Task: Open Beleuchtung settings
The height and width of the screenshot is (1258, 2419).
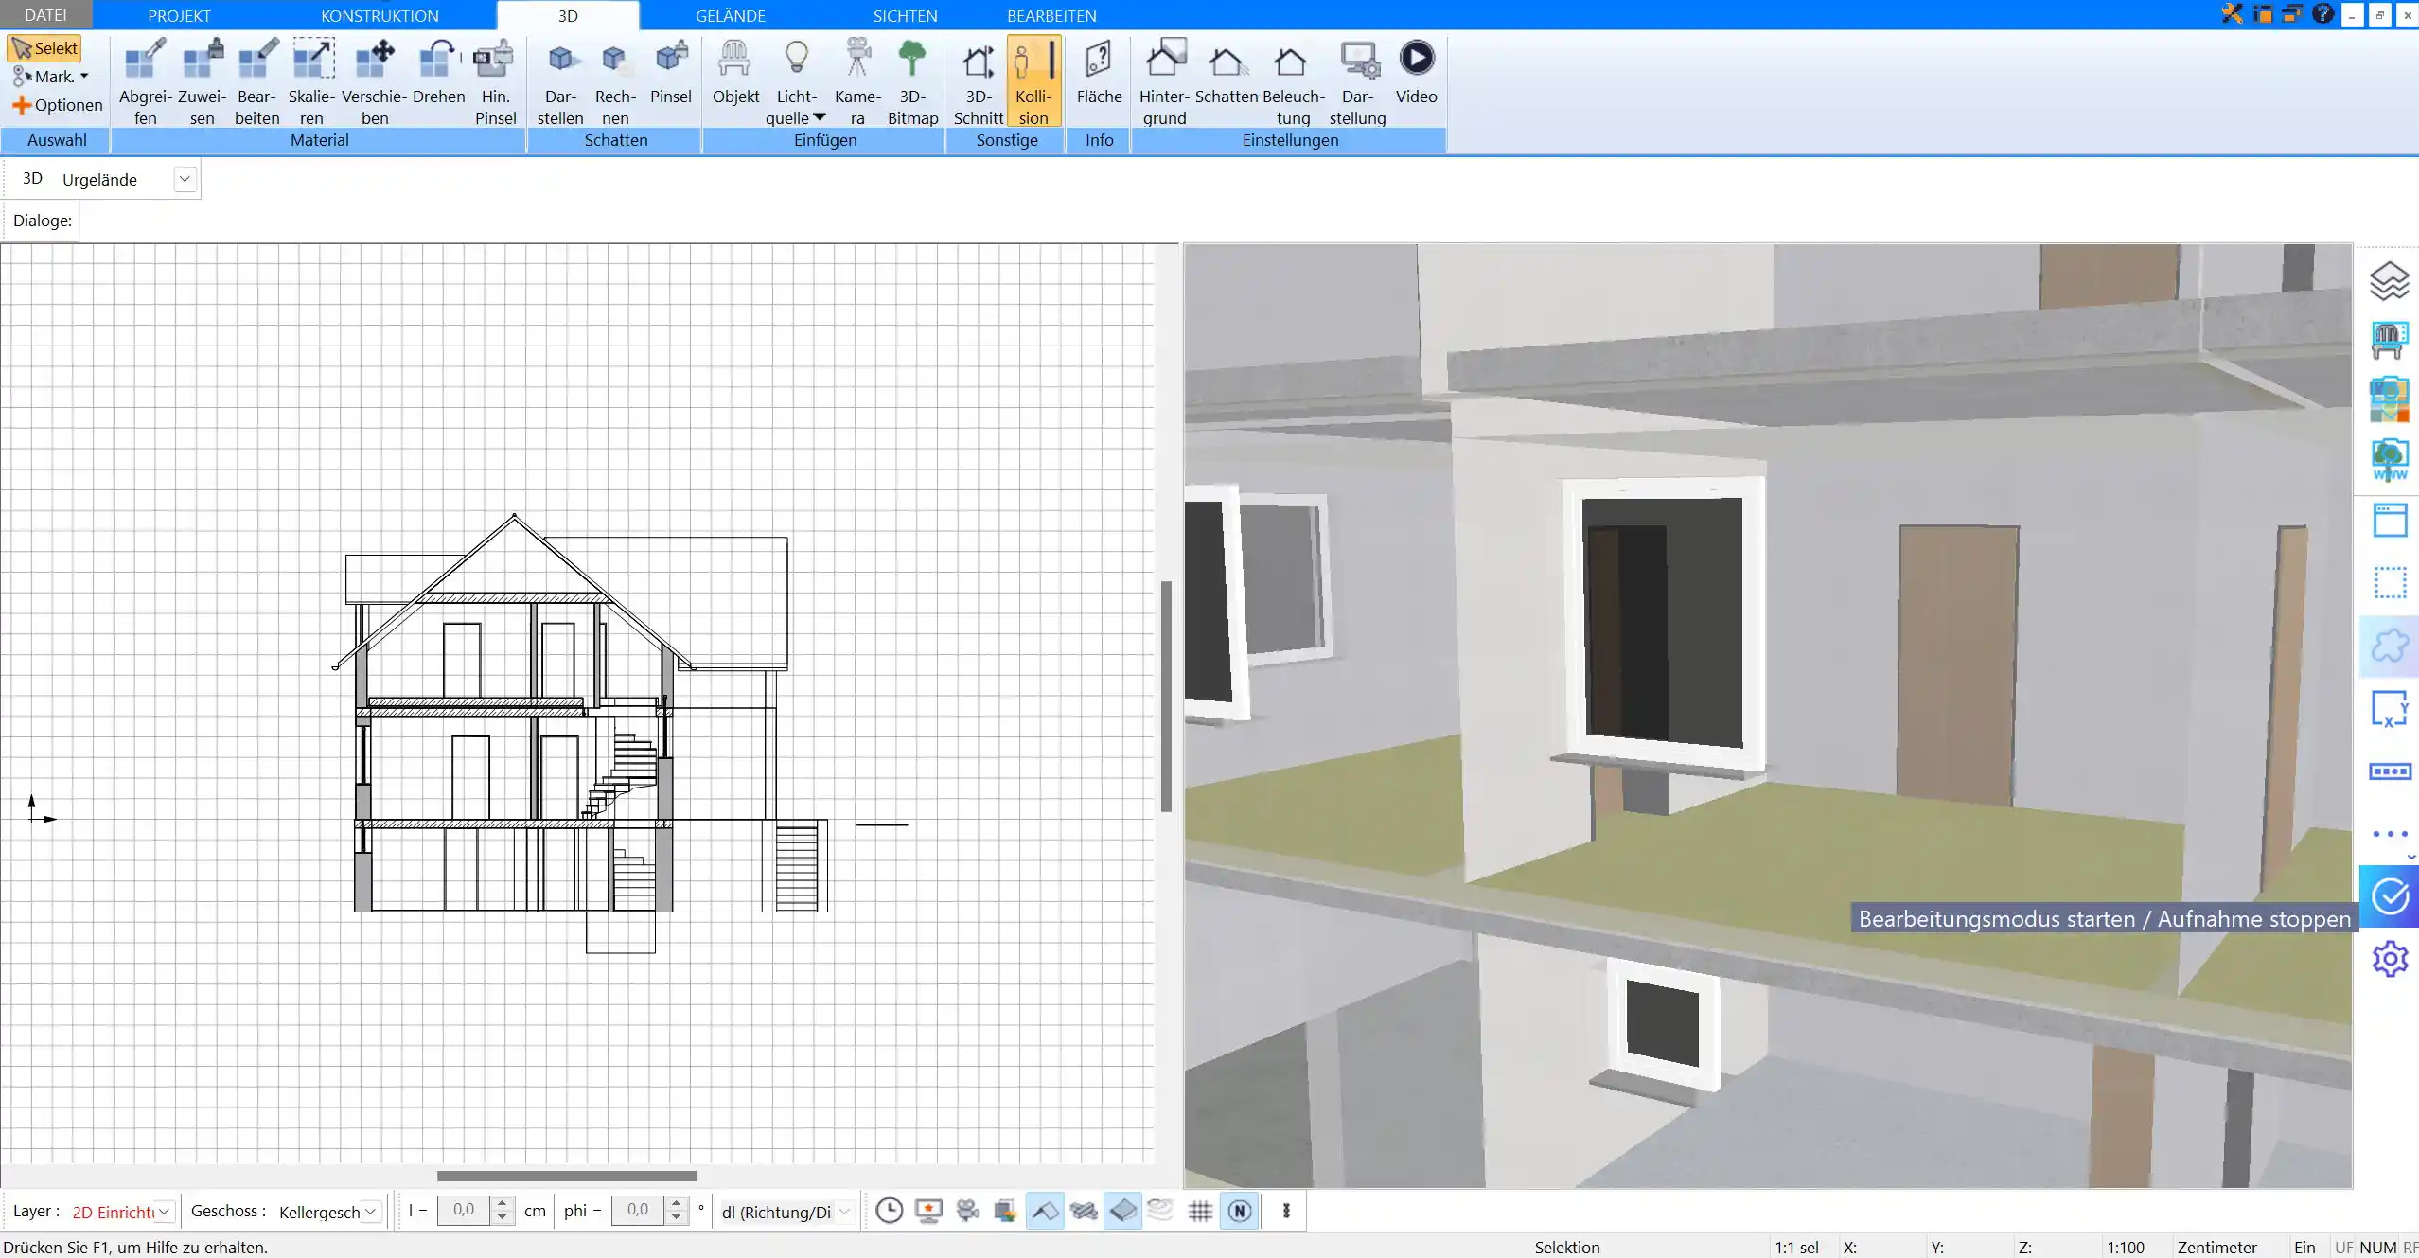Action: [1293, 81]
